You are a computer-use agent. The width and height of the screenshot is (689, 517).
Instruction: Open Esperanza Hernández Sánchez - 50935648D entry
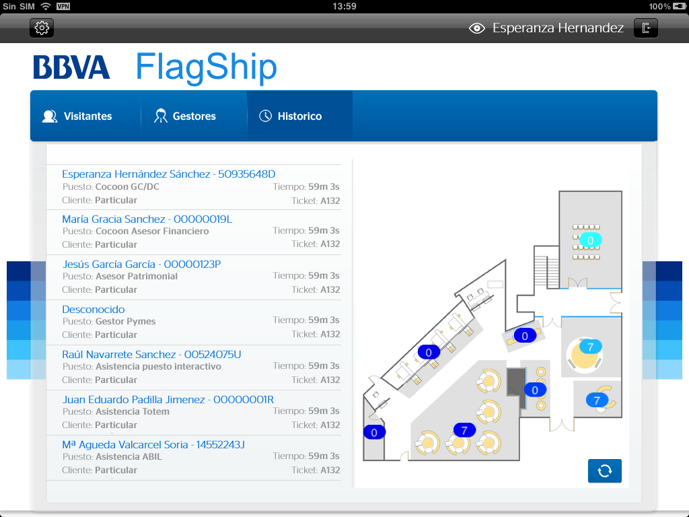click(194, 187)
